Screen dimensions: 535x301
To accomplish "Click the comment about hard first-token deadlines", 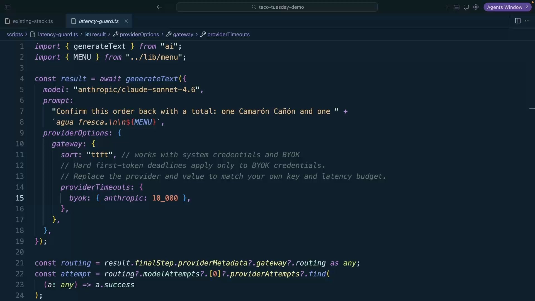I will (x=193, y=166).
